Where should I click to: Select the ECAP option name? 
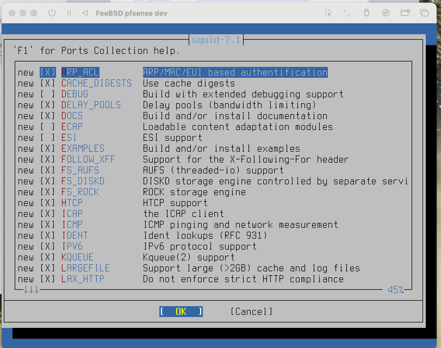[72, 127]
